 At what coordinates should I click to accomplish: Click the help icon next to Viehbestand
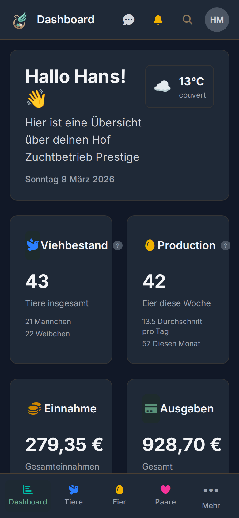coord(118,245)
